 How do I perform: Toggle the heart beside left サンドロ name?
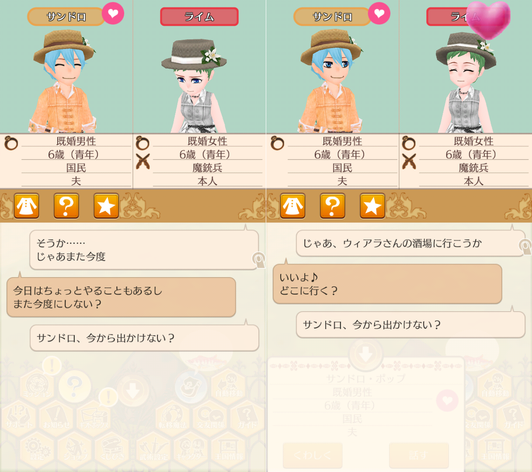[x=113, y=14]
